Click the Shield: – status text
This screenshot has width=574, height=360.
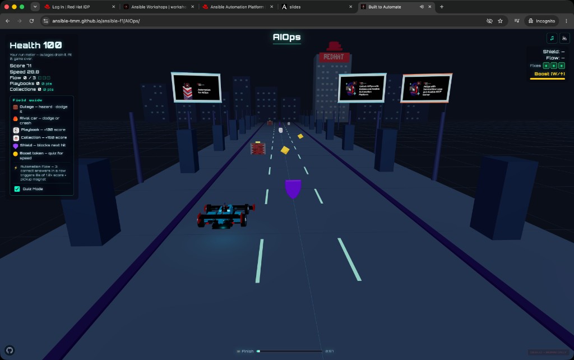553,52
